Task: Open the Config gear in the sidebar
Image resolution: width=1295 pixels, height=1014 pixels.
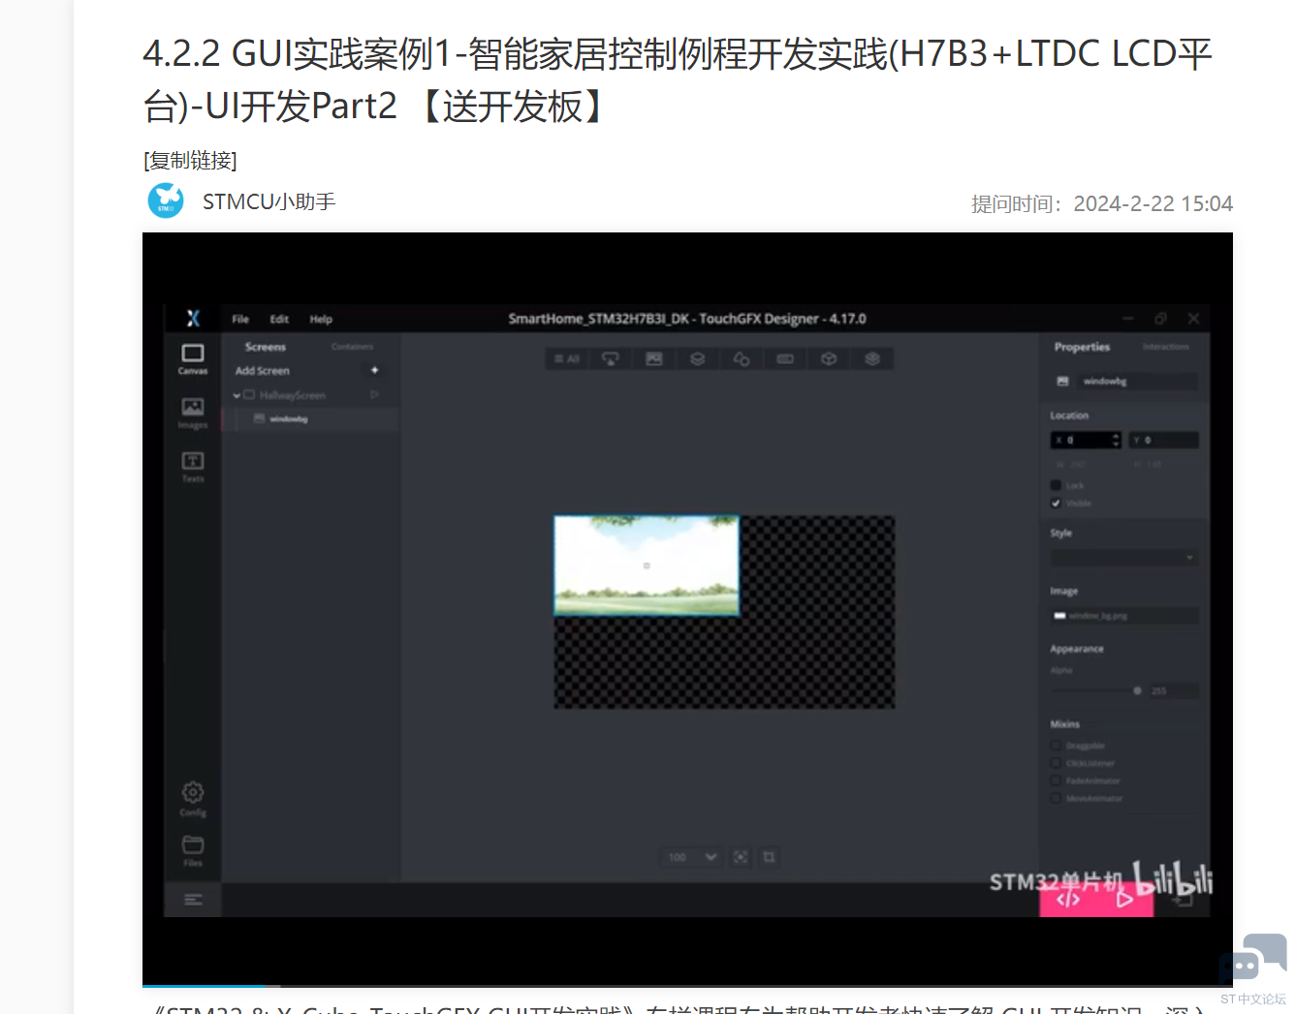Action: (193, 799)
